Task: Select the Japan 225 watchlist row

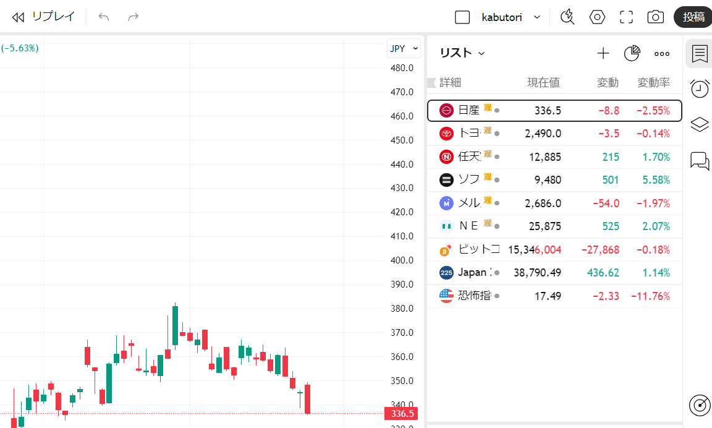Action: pyautogui.click(x=554, y=273)
